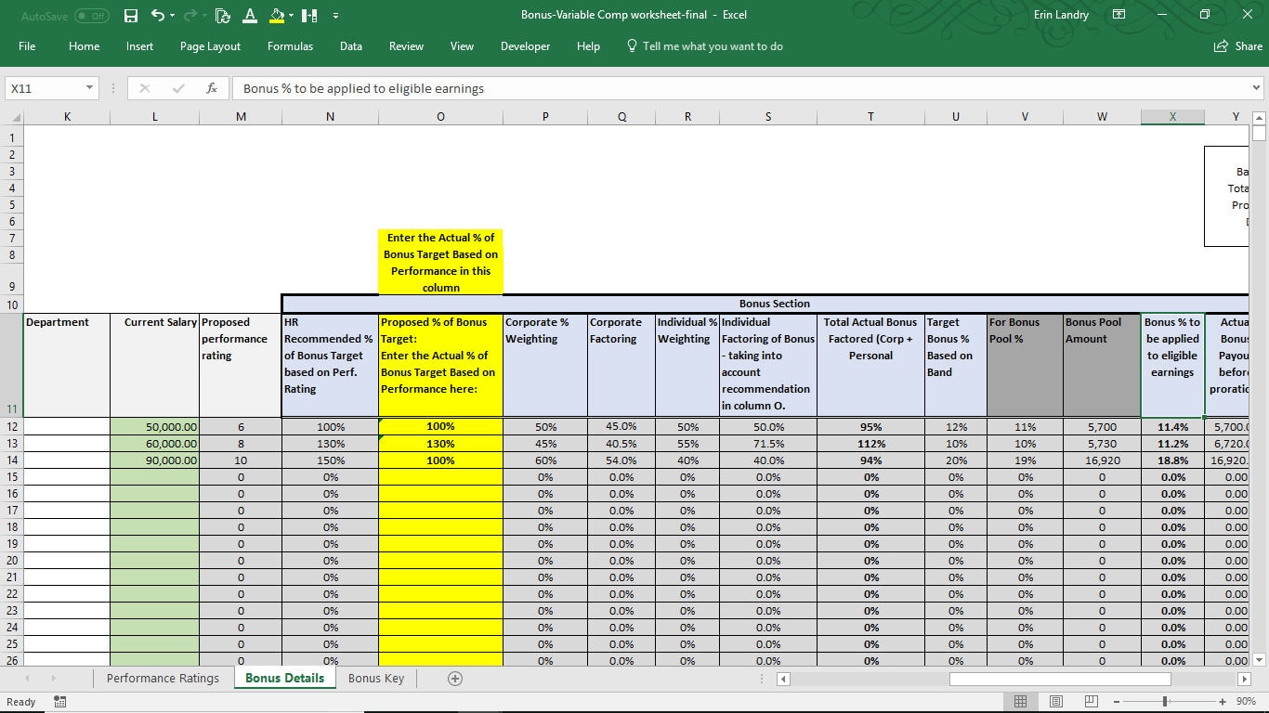The width and height of the screenshot is (1269, 713).
Task: Switch to Page Break Preview icon
Action: pos(1092,701)
